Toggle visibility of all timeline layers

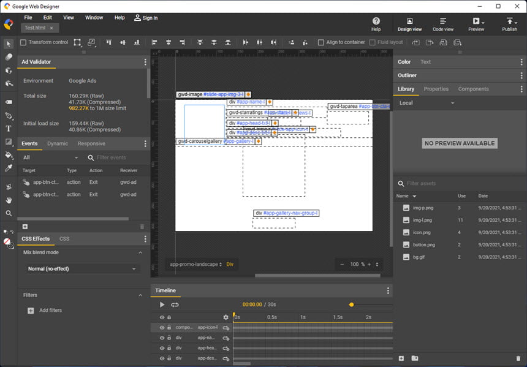tap(162, 317)
